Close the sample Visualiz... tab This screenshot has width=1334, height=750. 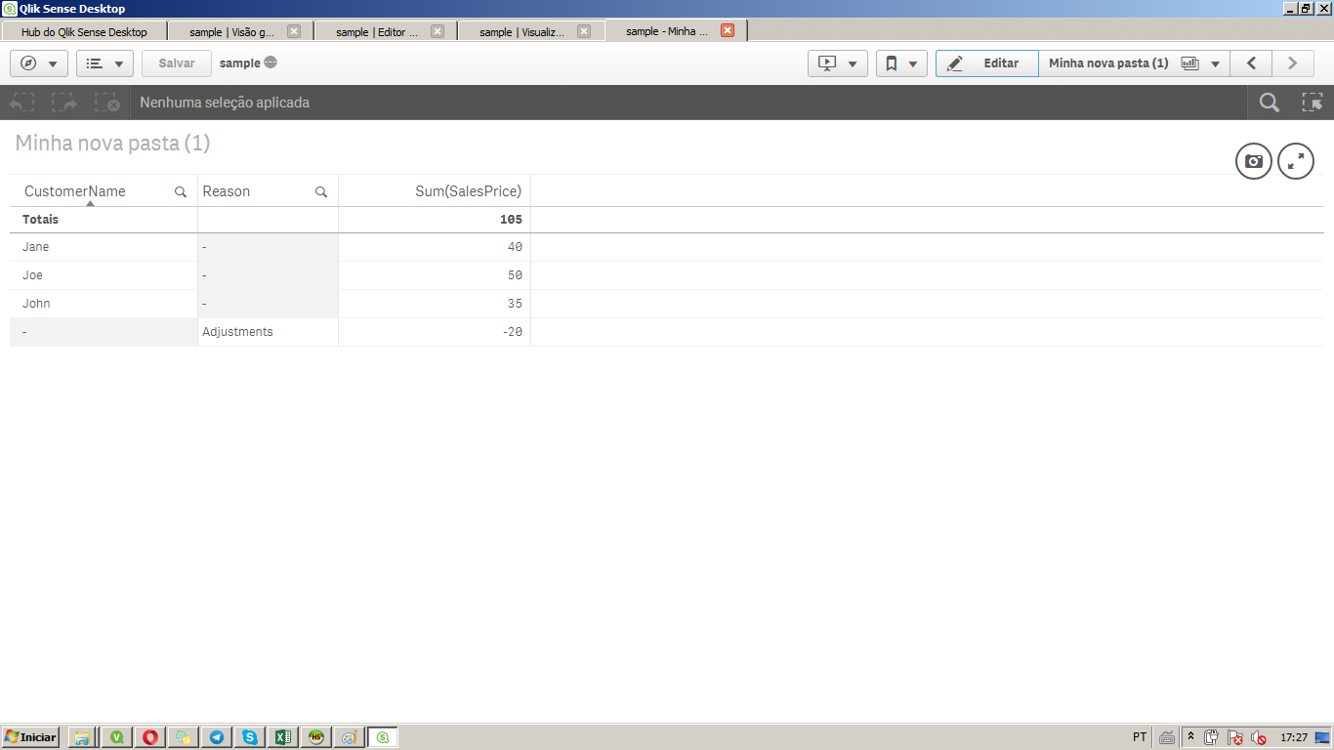(x=584, y=31)
